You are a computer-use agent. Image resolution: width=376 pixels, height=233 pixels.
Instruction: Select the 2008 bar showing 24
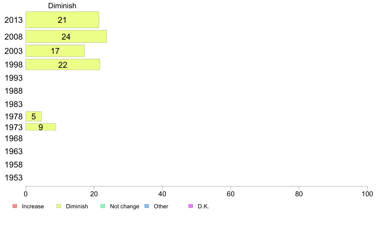[x=66, y=36]
